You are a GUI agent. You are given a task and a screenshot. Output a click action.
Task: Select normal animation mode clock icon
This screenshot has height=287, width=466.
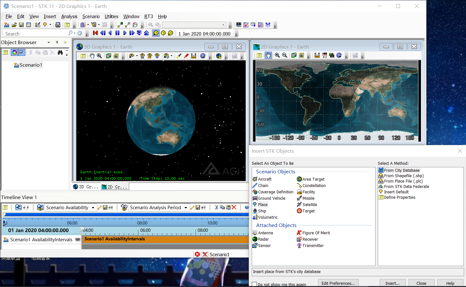pos(156,33)
